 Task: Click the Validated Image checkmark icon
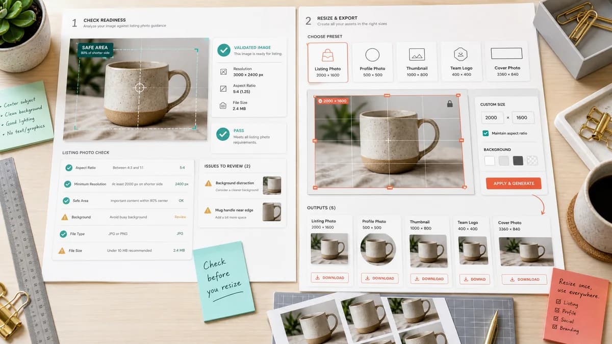[223, 50]
